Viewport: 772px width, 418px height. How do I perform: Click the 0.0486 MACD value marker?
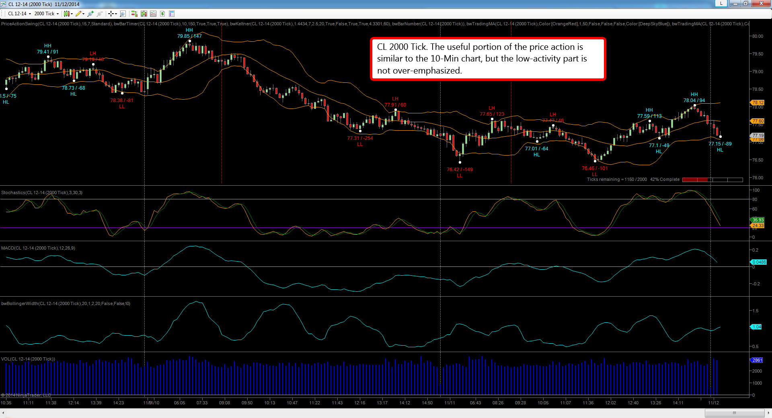(x=759, y=262)
